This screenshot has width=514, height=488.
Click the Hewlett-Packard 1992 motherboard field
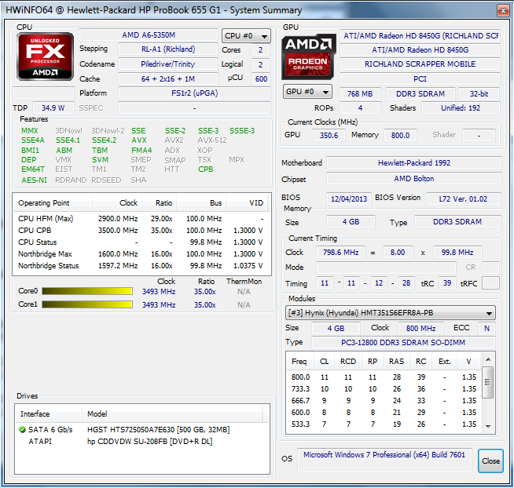click(x=414, y=162)
